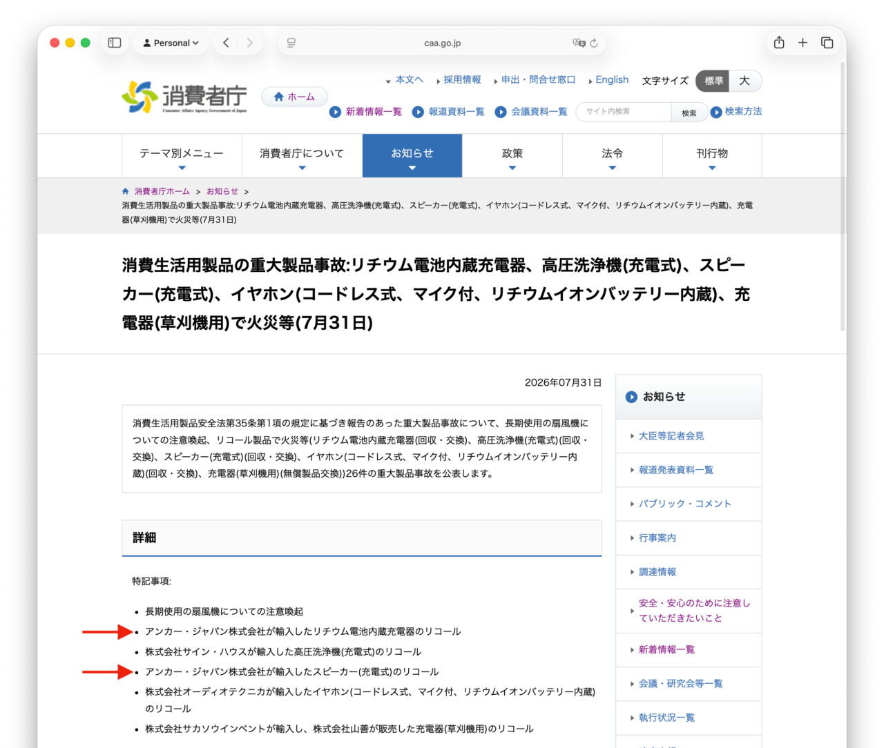Click リチウム電池内蔵充電器のリコール list item

302,631
